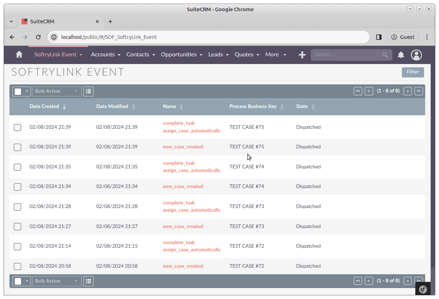This screenshot has width=439, height=299.
Task: Open the Chrome tab search chevron
Action: point(11,21)
